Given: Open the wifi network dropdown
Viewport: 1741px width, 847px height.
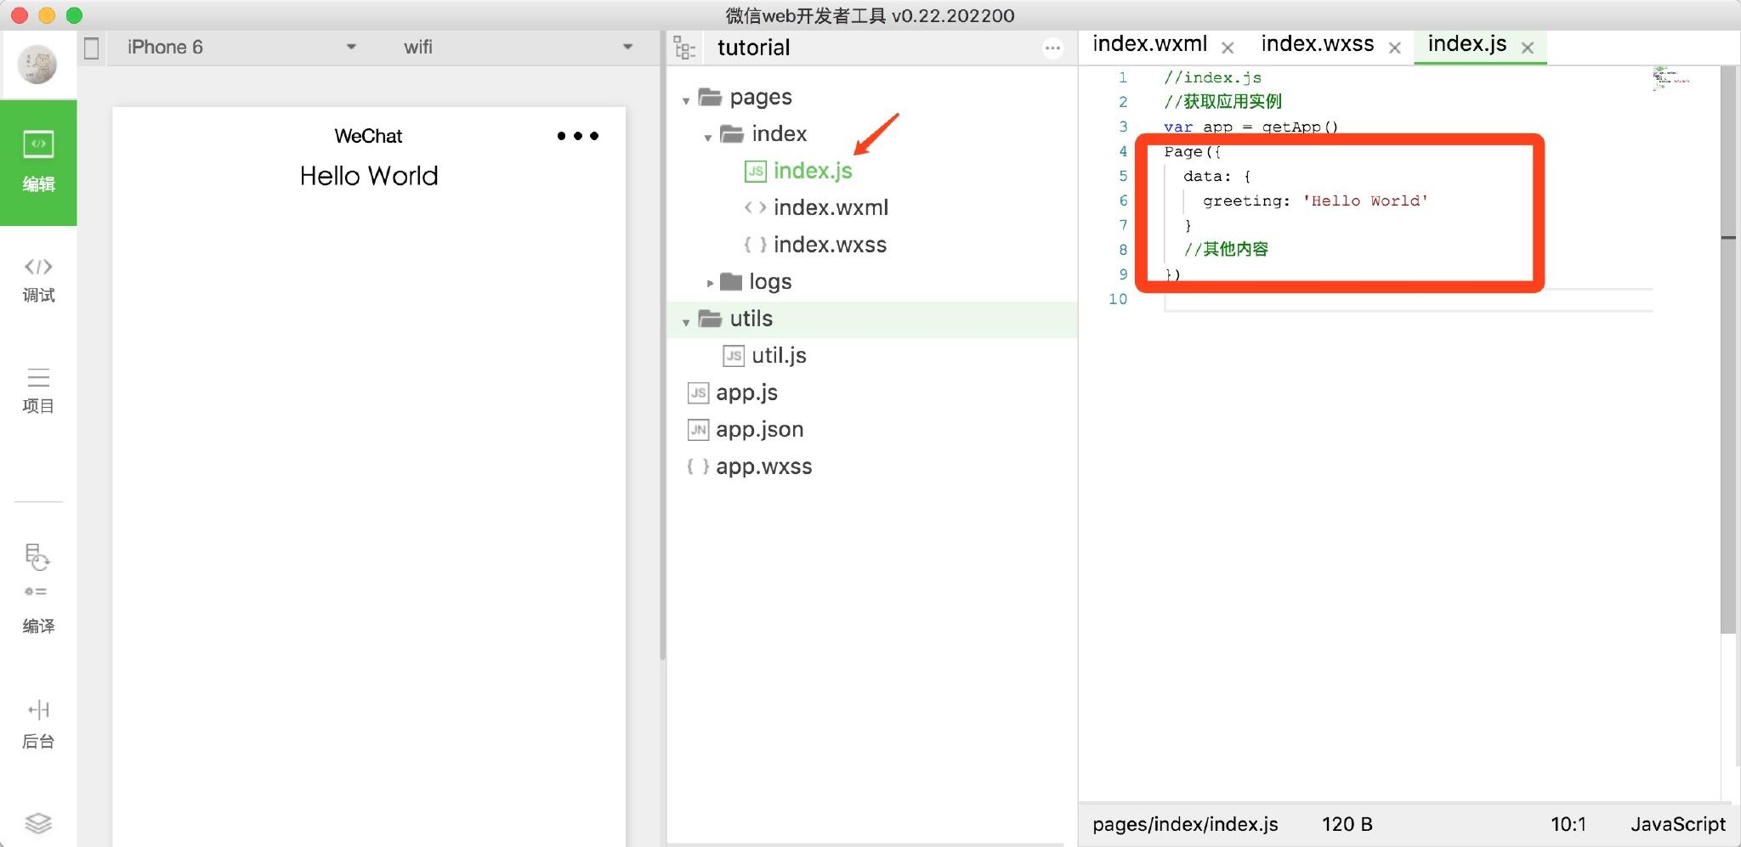Looking at the screenshot, I should [519, 48].
